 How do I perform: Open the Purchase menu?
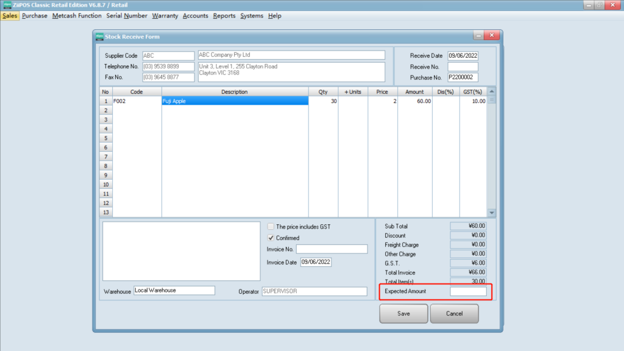[x=35, y=16]
